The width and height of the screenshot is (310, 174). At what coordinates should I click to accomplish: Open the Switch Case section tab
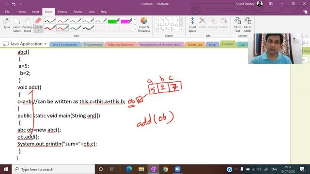[x=195, y=44]
